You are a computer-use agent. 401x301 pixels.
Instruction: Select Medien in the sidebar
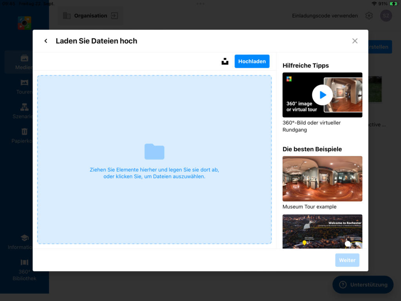pyautogui.click(x=24, y=62)
